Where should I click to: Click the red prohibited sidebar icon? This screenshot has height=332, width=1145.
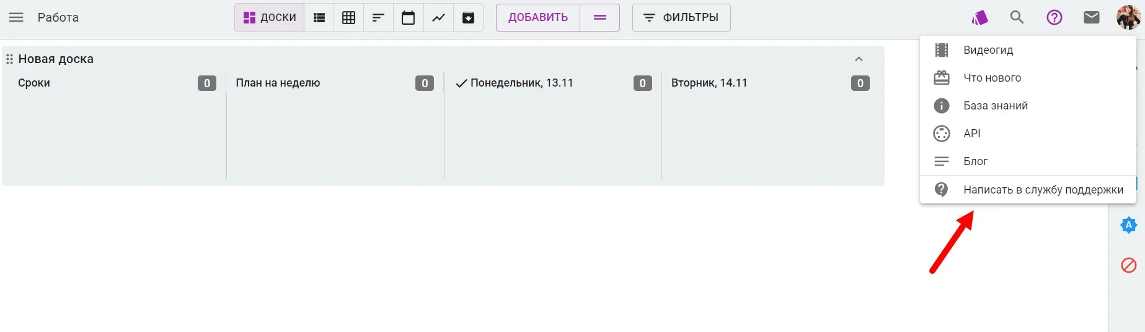coord(1129,265)
